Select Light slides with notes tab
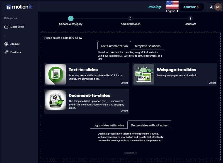 (x=109, y=125)
